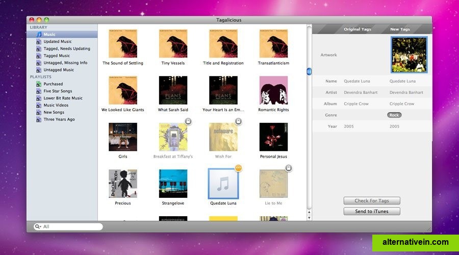Click the scrollbar down arrow
The width and height of the screenshot is (459, 255).
click(x=309, y=218)
